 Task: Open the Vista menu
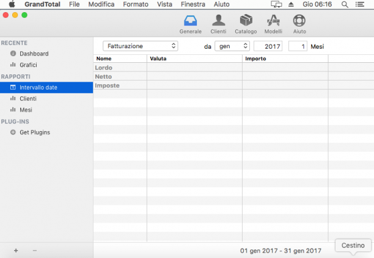pyautogui.click(x=164, y=4)
